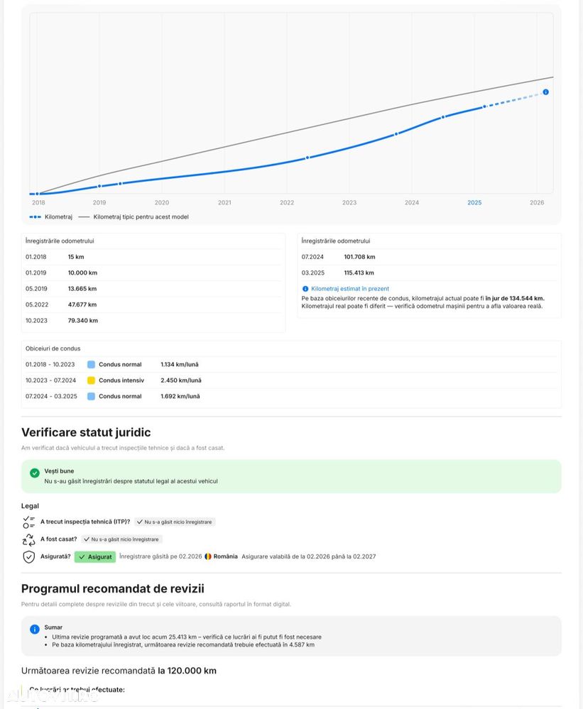Screen dimensions: 583x709
Task: Click the green checkmark icon beside Vești bune
Action: (x=35, y=473)
